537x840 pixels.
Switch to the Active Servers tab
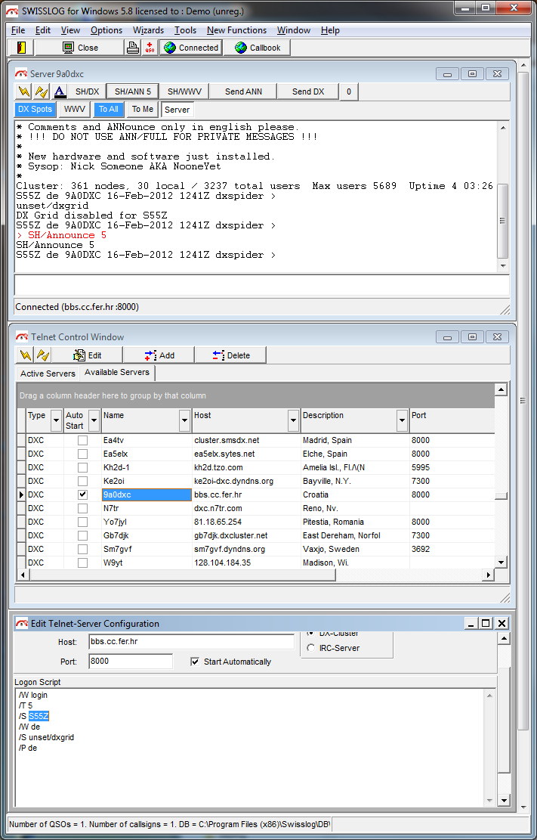pos(48,374)
